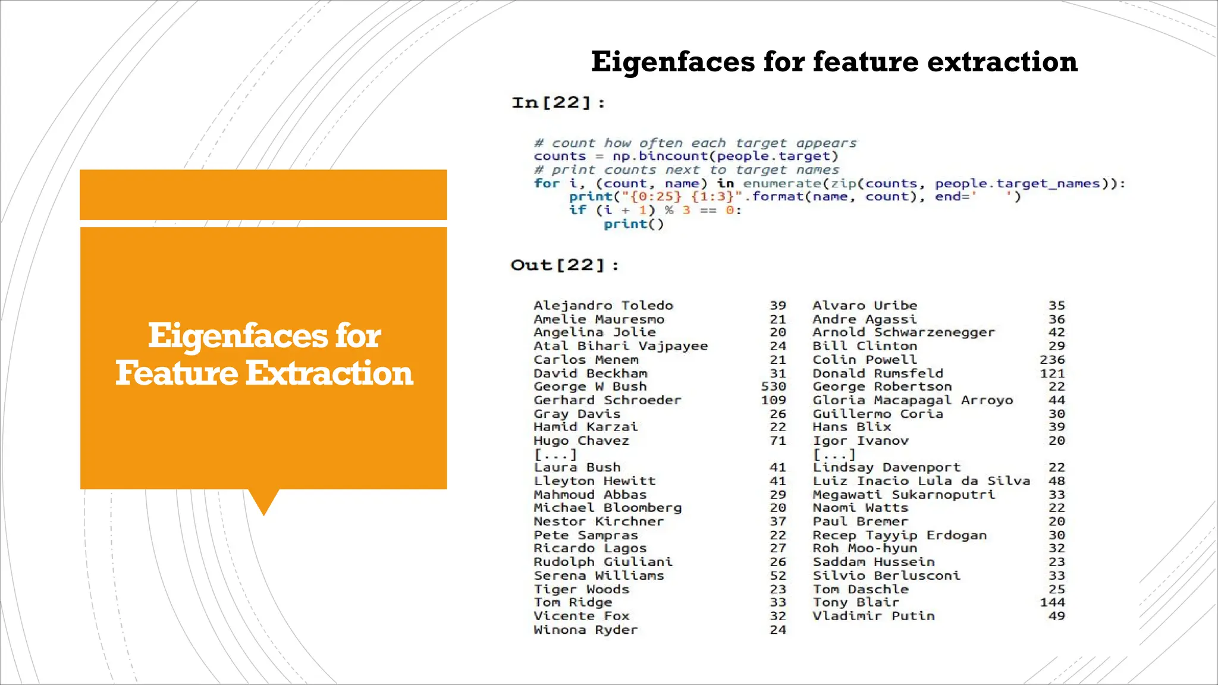Click the comment 'print counts next to target names'
This screenshot has height=685, width=1218.
686,170
